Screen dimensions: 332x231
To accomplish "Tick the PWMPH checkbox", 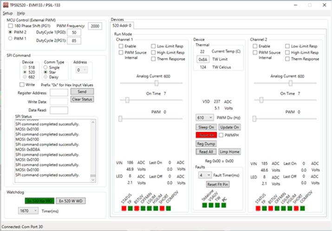I will 221,135.
